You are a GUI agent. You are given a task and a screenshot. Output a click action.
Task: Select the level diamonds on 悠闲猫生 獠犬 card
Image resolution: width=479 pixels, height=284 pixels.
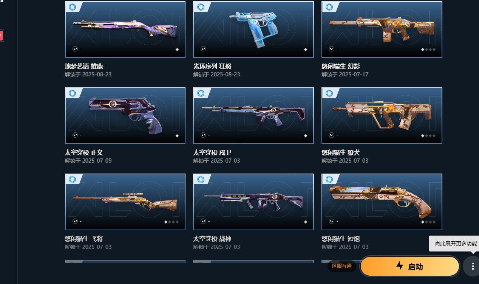pyautogui.click(x=428, y=136)
